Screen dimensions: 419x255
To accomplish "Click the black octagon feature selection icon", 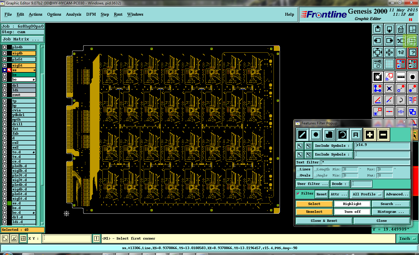I will point(413,77).
